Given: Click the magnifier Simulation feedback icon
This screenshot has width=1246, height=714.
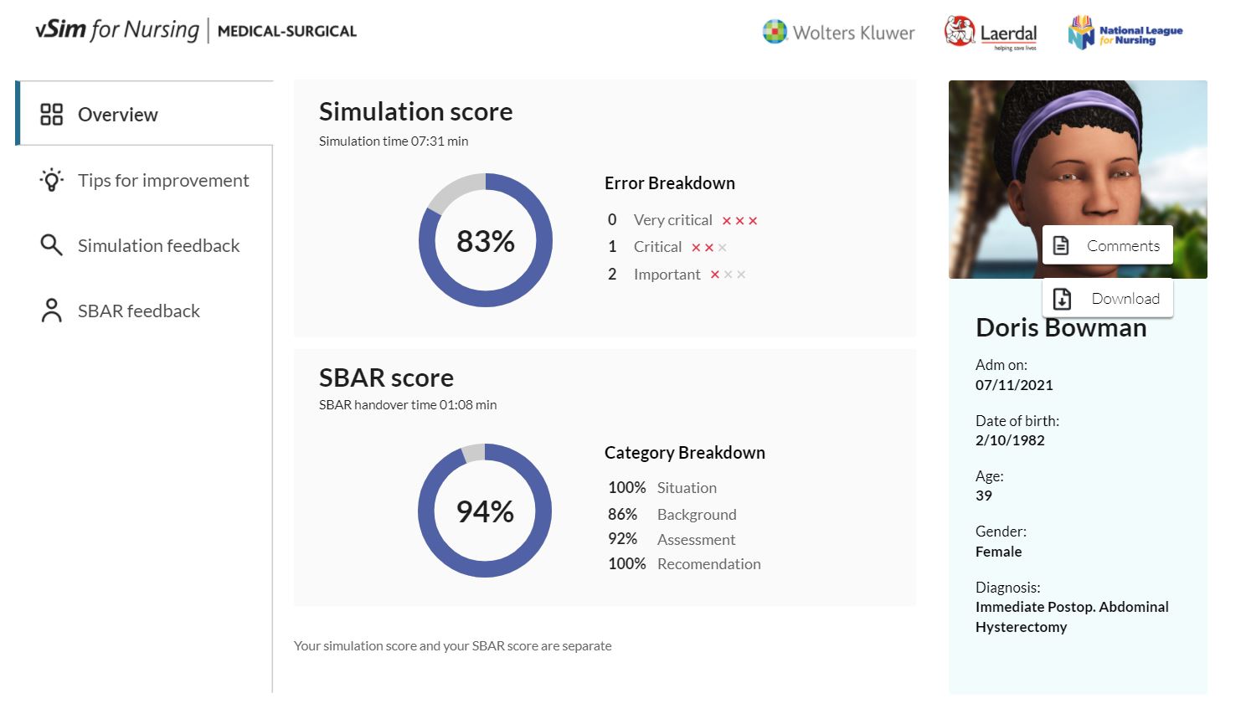Looking at the screenshot, I should 52,245.
